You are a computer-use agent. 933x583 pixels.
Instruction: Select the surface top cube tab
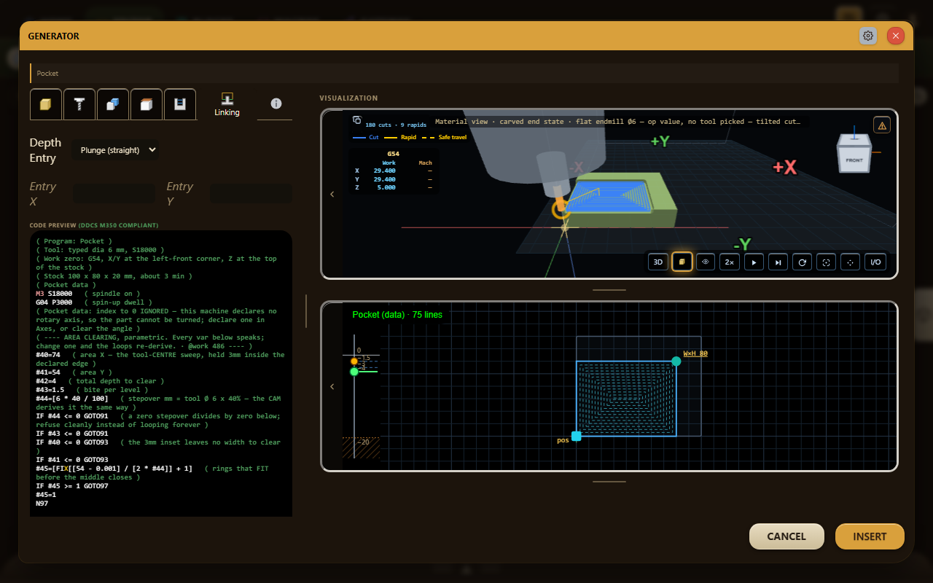(146, 104)
